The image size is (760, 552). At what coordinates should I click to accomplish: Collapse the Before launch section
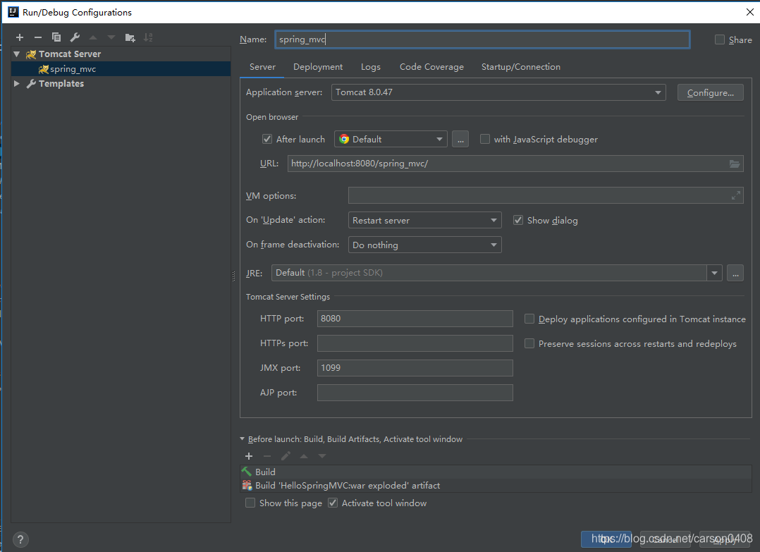tap(243, 439)
